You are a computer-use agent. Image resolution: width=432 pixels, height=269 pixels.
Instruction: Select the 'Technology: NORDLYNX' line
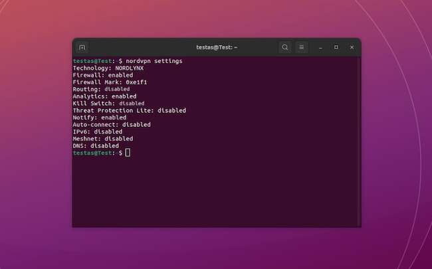tap(108, 68)
